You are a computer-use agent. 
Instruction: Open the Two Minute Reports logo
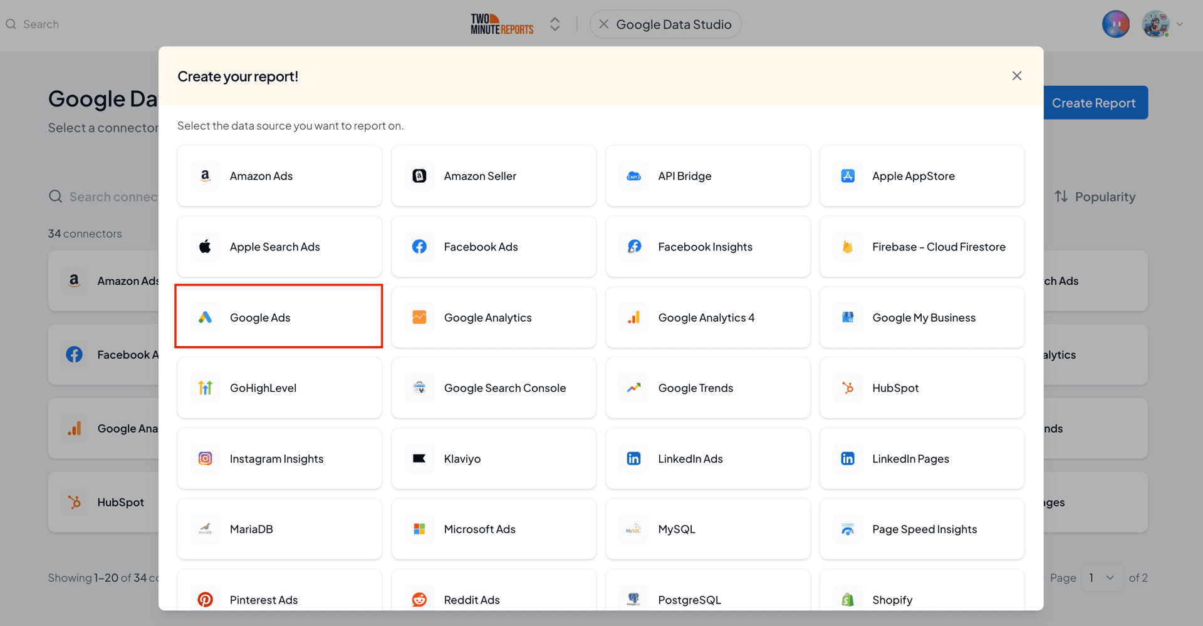(502, 24)
